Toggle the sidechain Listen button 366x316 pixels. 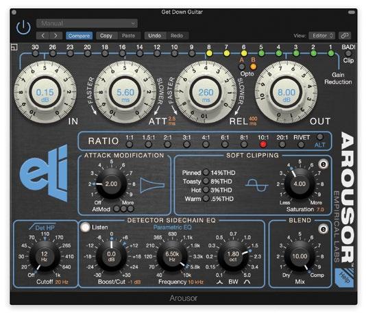[x=85, y=227]
